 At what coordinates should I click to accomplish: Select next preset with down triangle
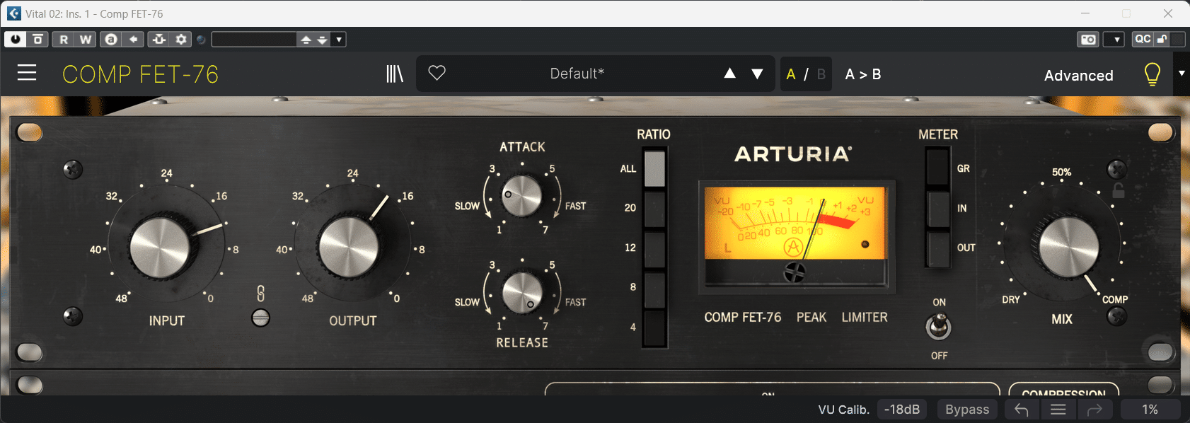click(757, 74)
